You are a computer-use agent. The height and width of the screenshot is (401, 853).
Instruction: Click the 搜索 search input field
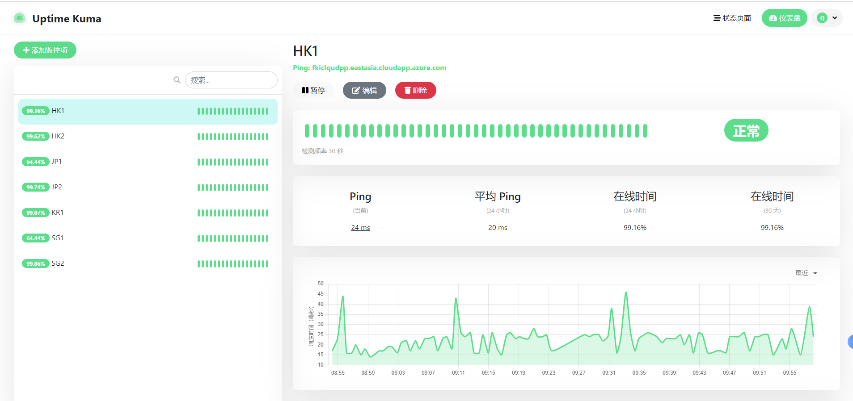[x=231, y=80]
